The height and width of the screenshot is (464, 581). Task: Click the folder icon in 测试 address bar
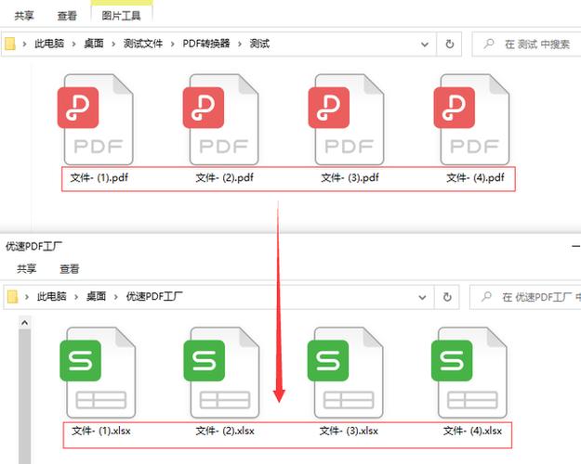[10, 44]
